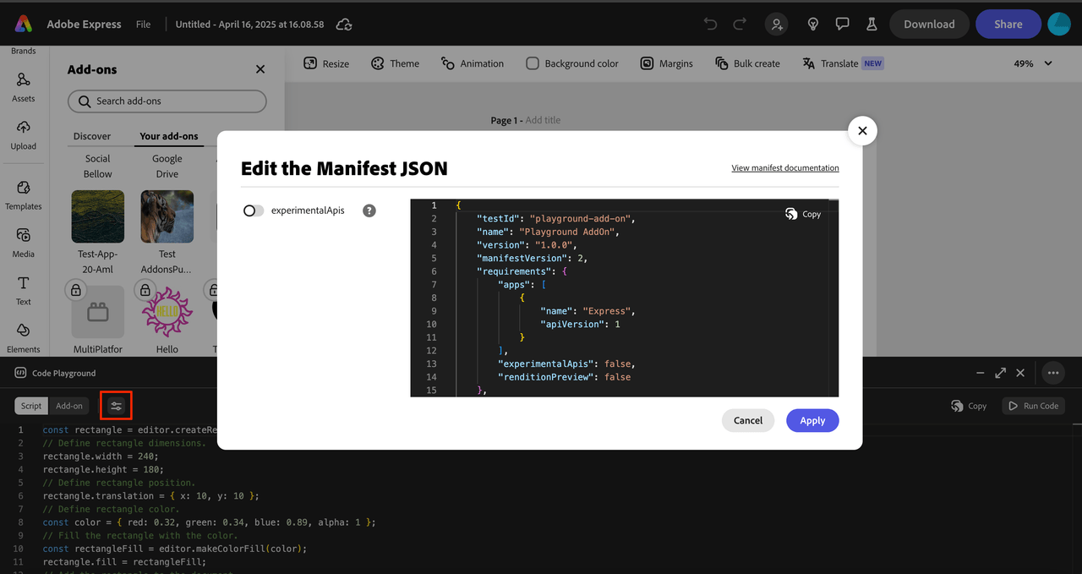Cancel the manifest editing dialog
Image resolution: width=1082 pixels, height=574 pixels.
pos(747,420)
